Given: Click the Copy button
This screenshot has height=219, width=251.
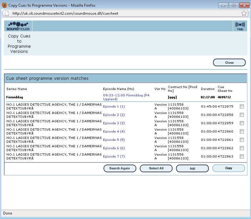Looking at the screenshot, I should (x=229, y=168).
